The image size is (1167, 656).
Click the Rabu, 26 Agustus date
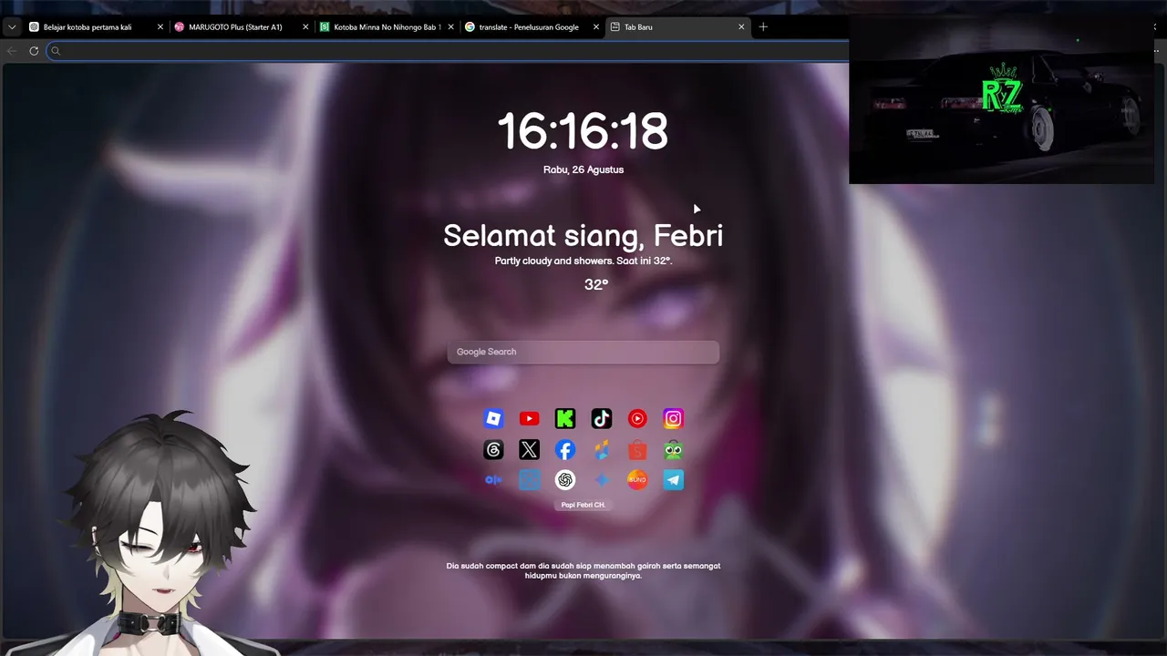click(x=583, y=169)
